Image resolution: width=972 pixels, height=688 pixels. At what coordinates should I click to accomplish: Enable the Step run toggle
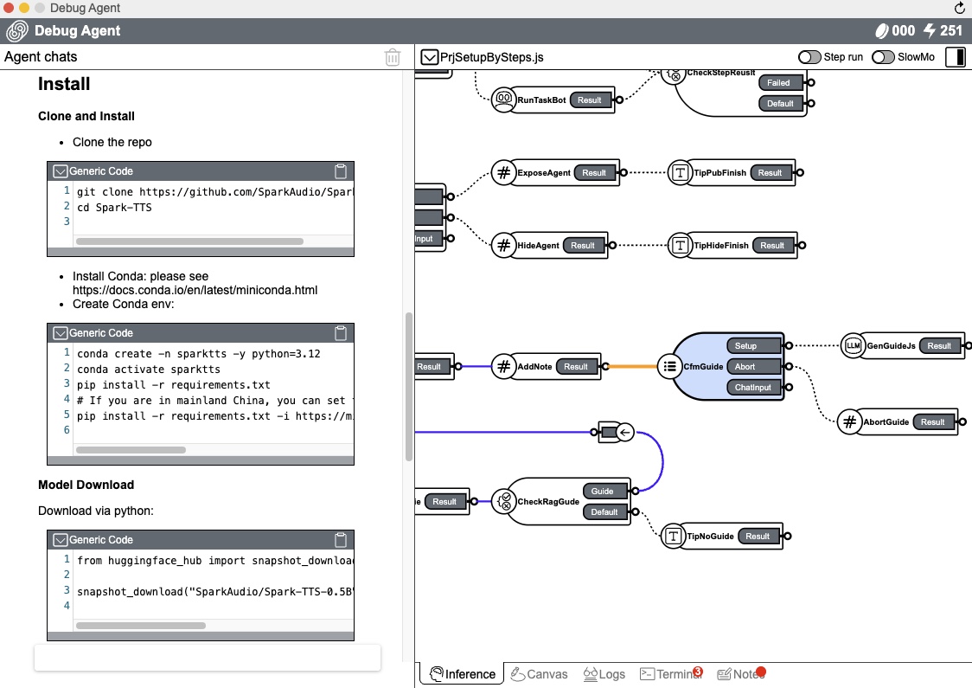coord(809,57)
